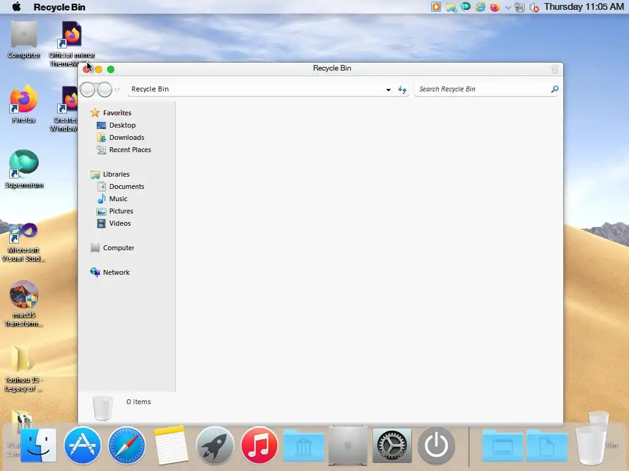This screenshot has width=629, height=471.
Task: Open Safari compass icon in dock
Action: click(x=127, y=445)
